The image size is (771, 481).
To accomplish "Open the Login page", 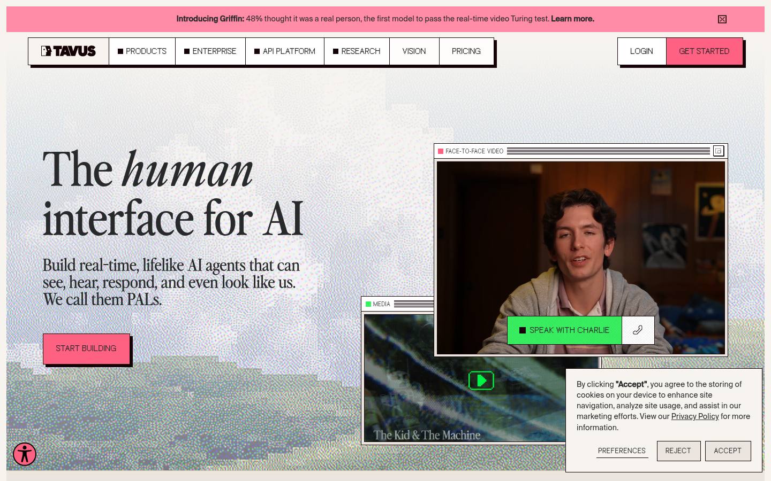I will pyautogui.click(x=641, y=51).
